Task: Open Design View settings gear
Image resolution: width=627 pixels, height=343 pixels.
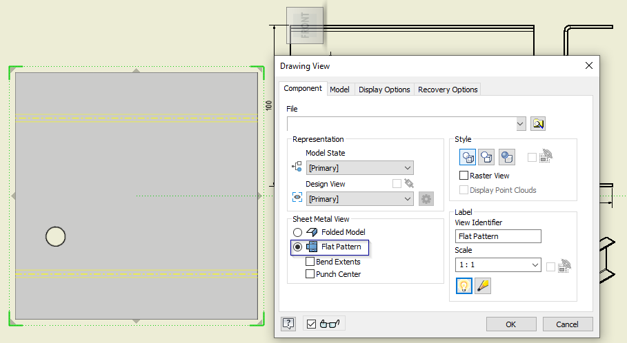Action: click(426, 199)
